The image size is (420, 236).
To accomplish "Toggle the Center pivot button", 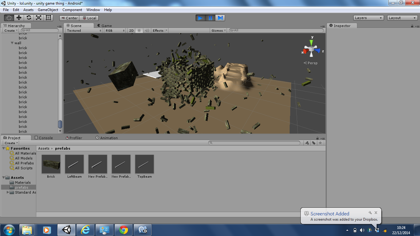I will click(69, 18).
